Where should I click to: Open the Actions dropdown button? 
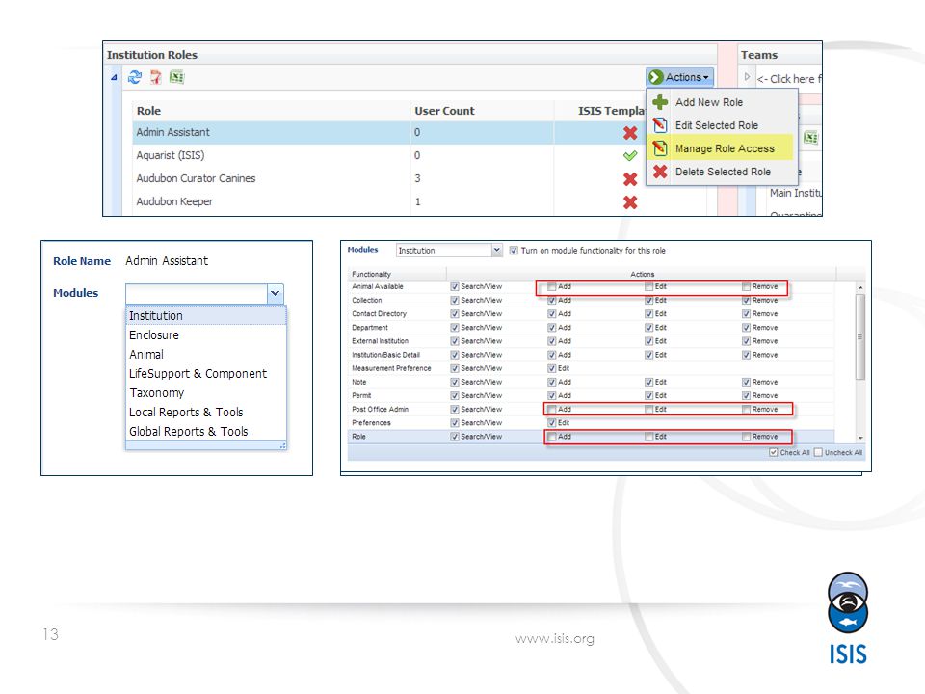pos(679,77)
